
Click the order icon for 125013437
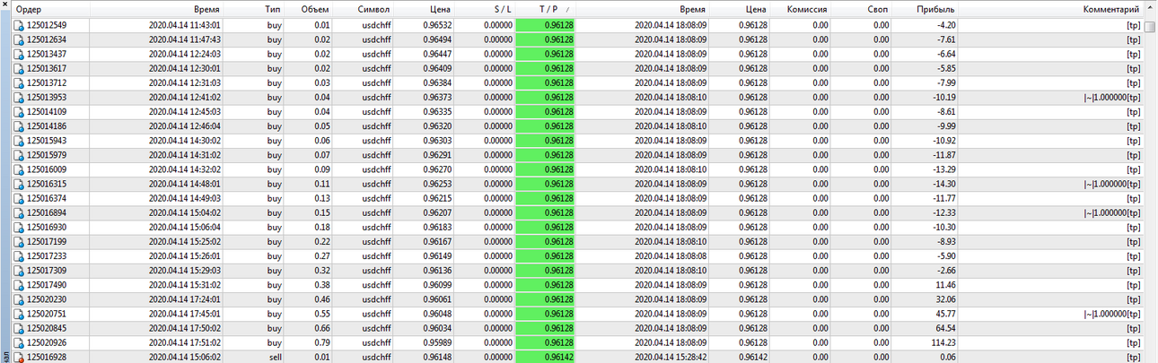[x=19, y=54]
